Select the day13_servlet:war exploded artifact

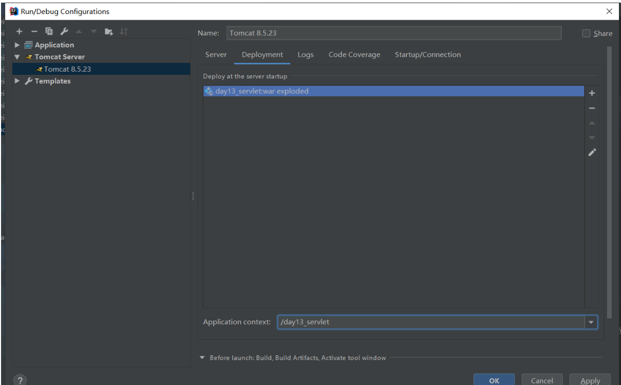[x=394, y=91]
